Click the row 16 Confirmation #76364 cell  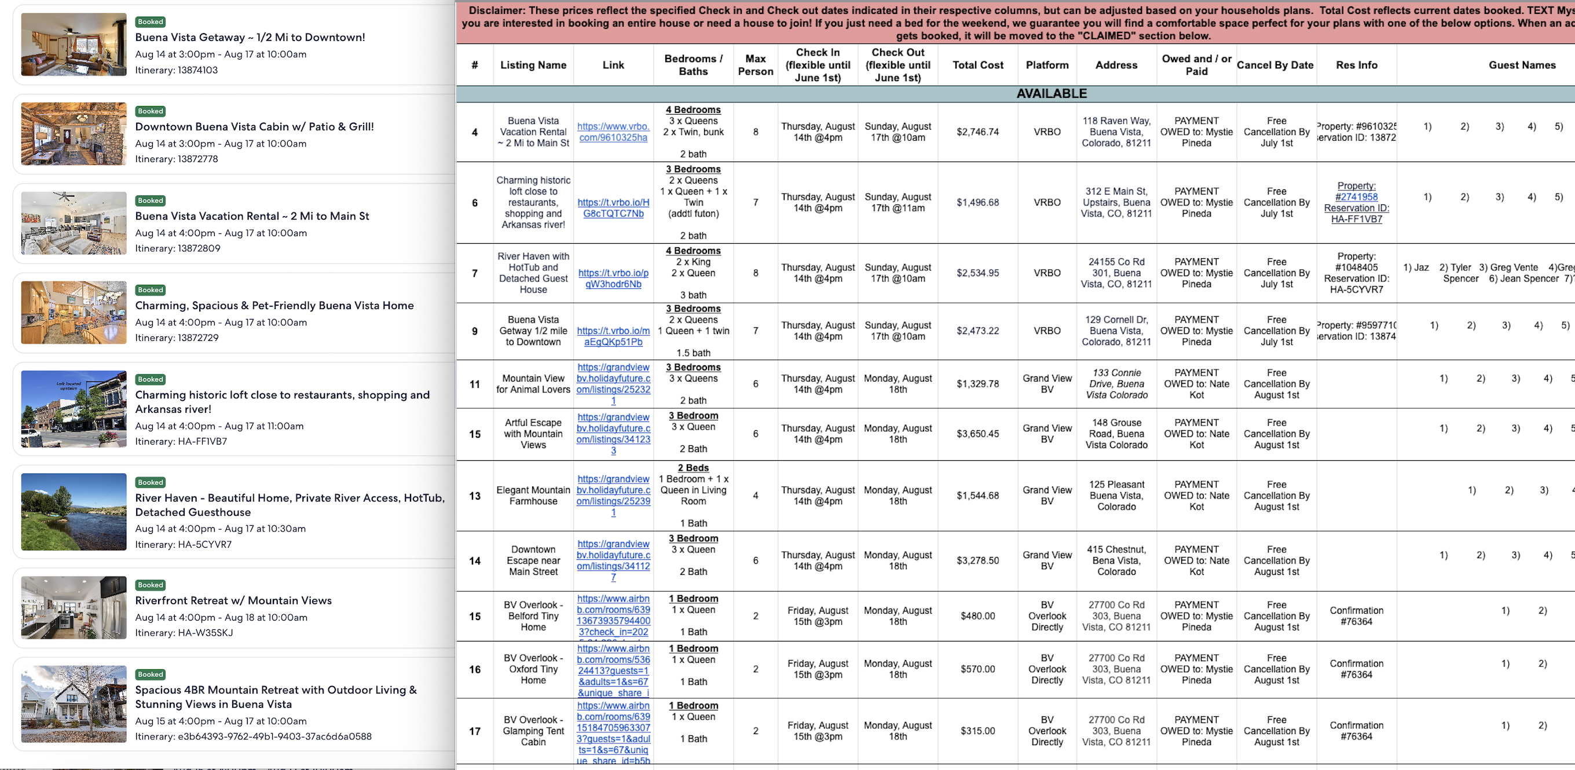[1356, 669]
